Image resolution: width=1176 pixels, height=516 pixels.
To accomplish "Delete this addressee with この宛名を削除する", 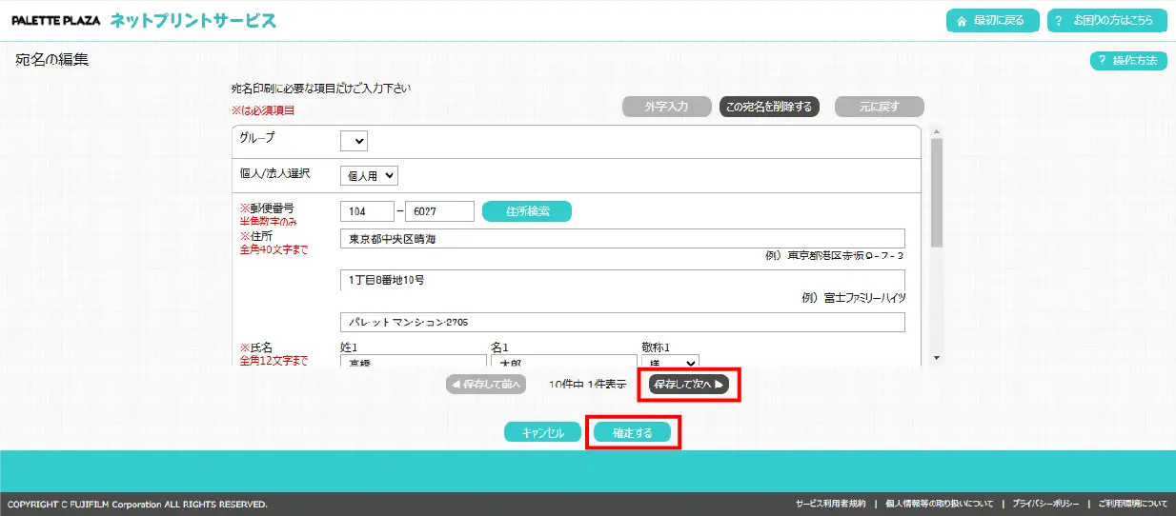I will coord(769,107).
